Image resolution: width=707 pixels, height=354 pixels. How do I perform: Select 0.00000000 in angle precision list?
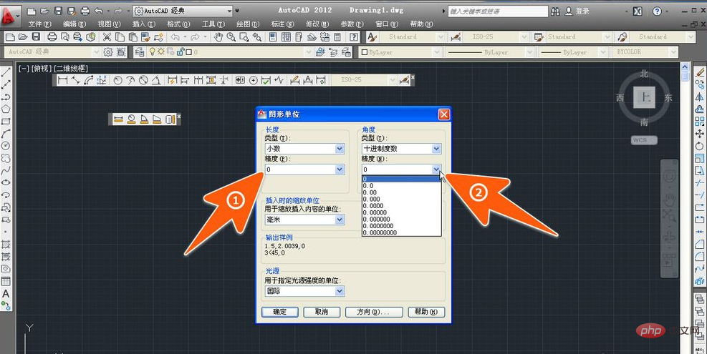pos(401,233)
